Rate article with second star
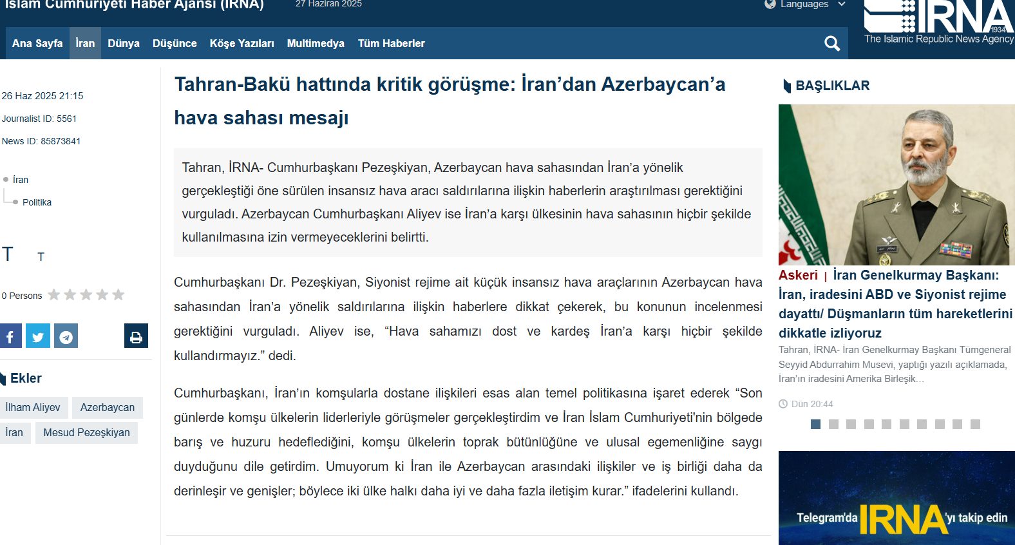Viewport: 1015px width, 545px height. click(x=70, y=294)
